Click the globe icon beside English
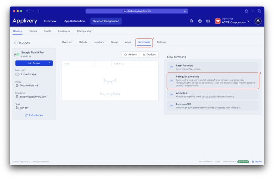The height and width of the screenshot is (178, 274). [x=253, y=162]
